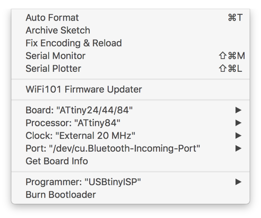This screenshot has height=218, width=261.
Task: Select Burn Bootloader
Action: pyautogui.click(x=61, y=195)
